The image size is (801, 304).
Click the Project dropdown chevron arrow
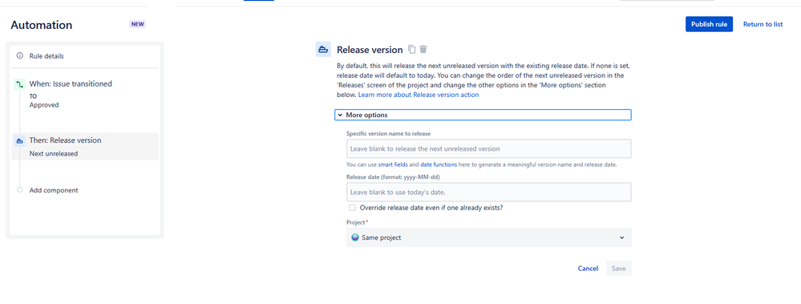click(x=621, y=237)
